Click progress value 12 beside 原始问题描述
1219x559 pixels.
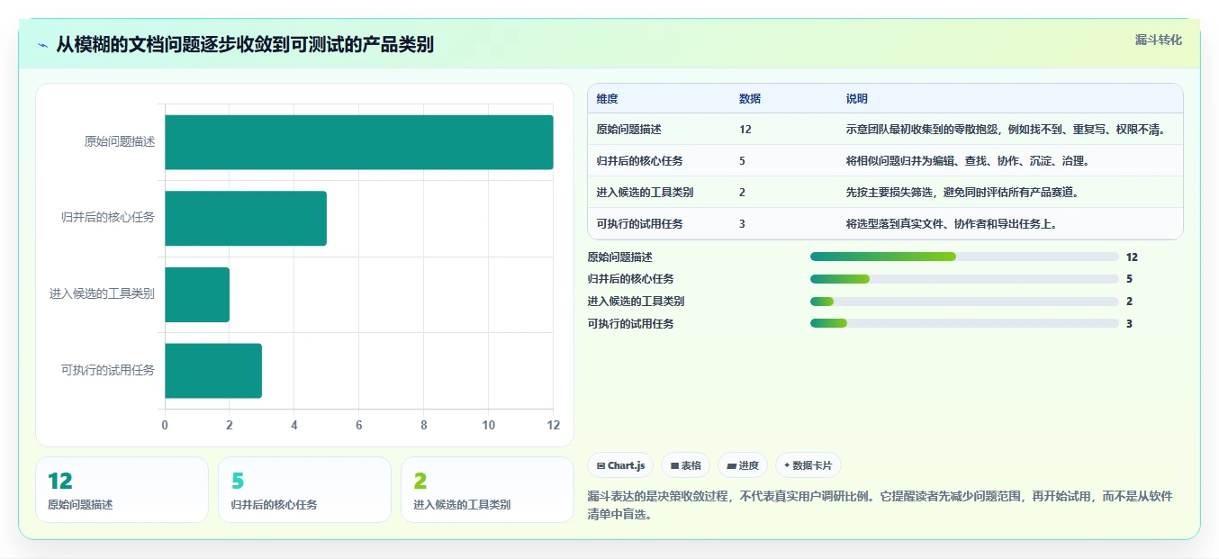click(x=1132, y=257)
